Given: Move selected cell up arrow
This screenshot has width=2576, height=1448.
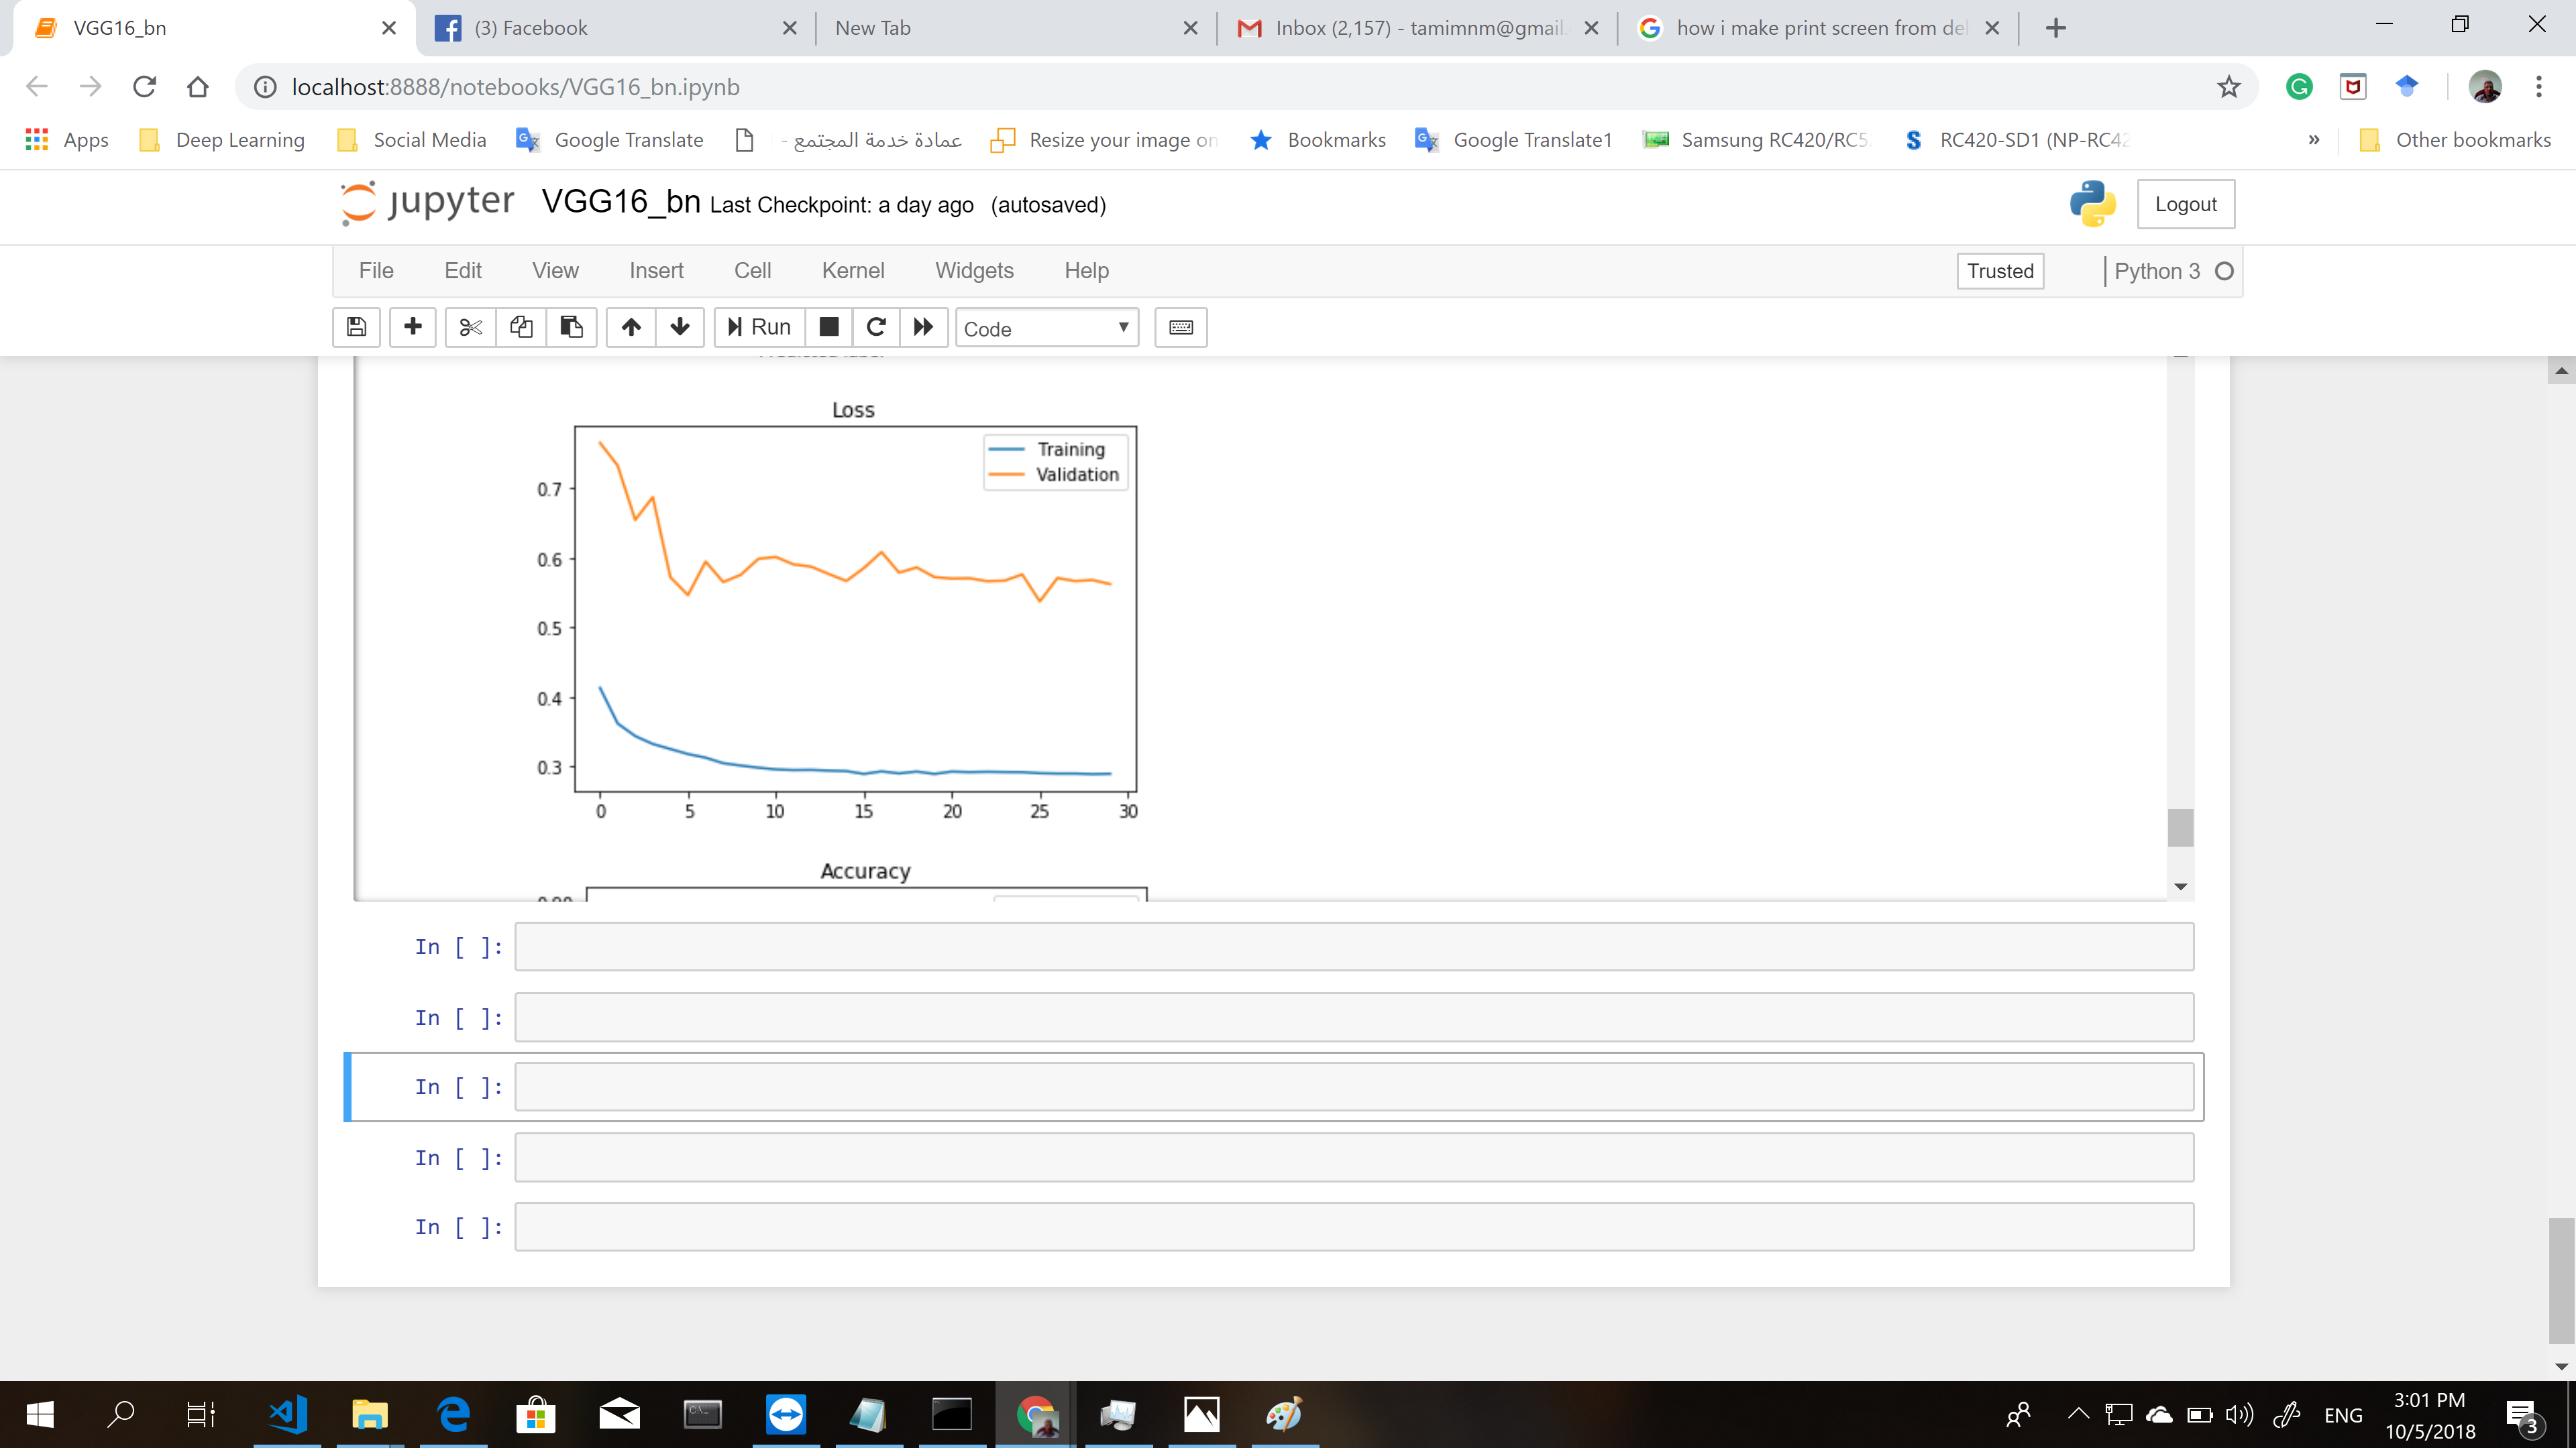Looking at the screenshot, I should [631, 326].
